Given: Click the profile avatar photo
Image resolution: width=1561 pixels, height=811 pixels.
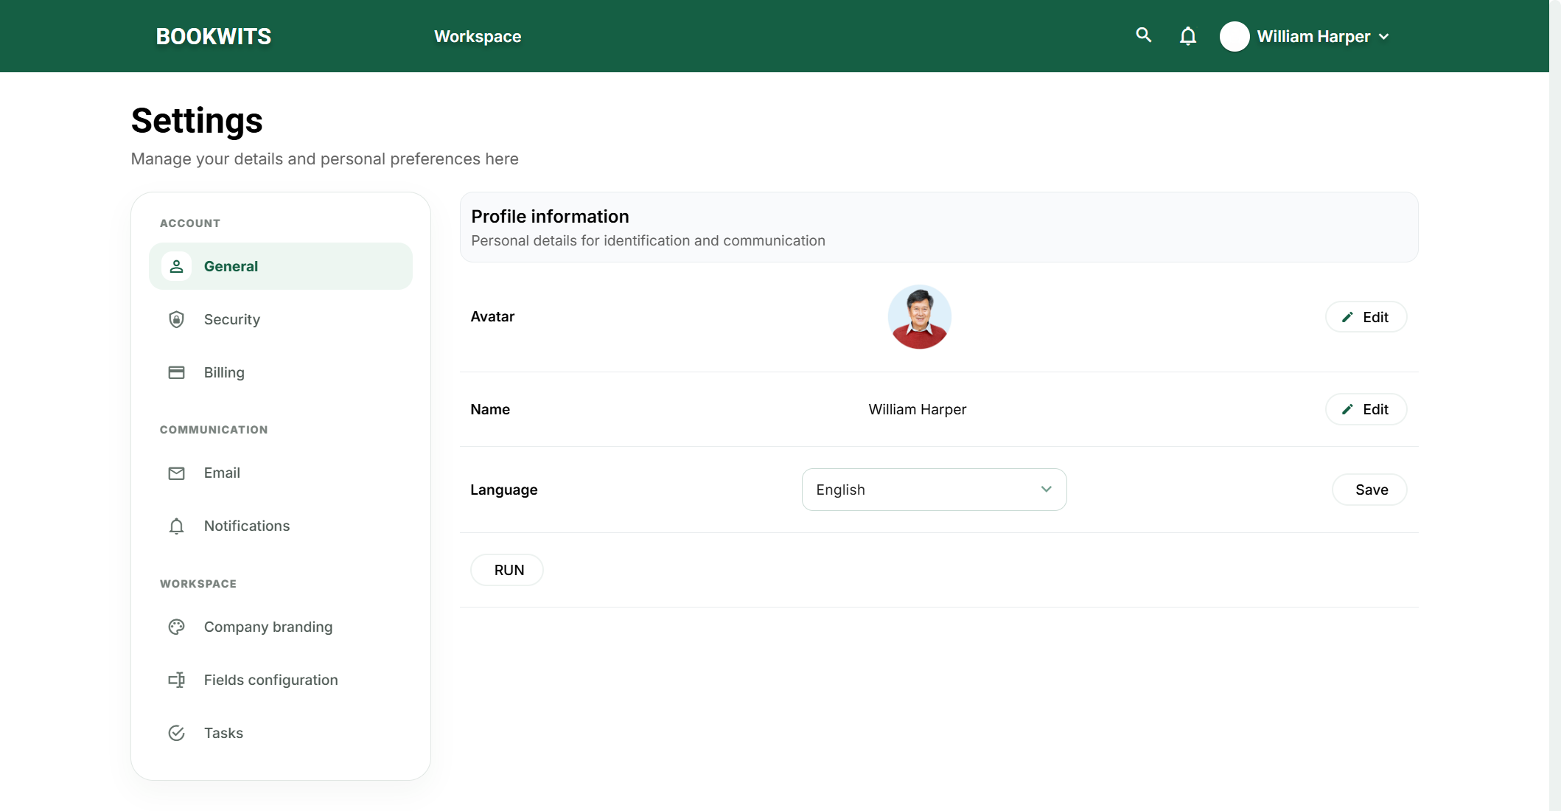Looking at the screenshot, I should pos(919,317).
